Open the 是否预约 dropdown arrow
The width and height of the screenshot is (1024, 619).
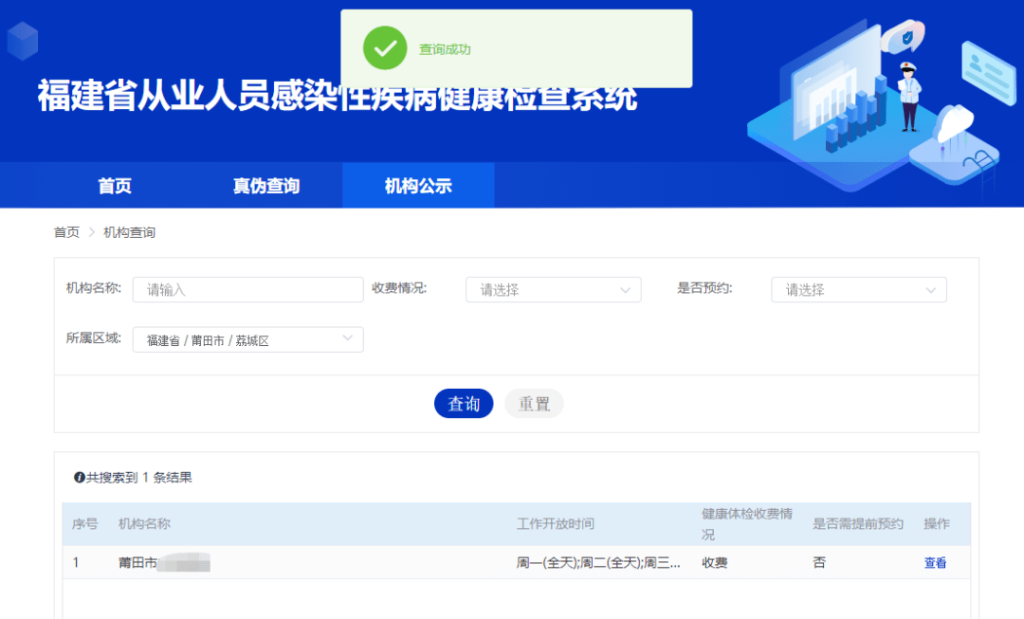(931, 290)
